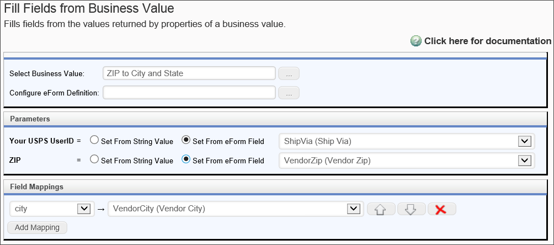Browse for Business Value with ellipsis button
Image resolution: width=554 pixels, height=245 pixels.
(289, 73)
